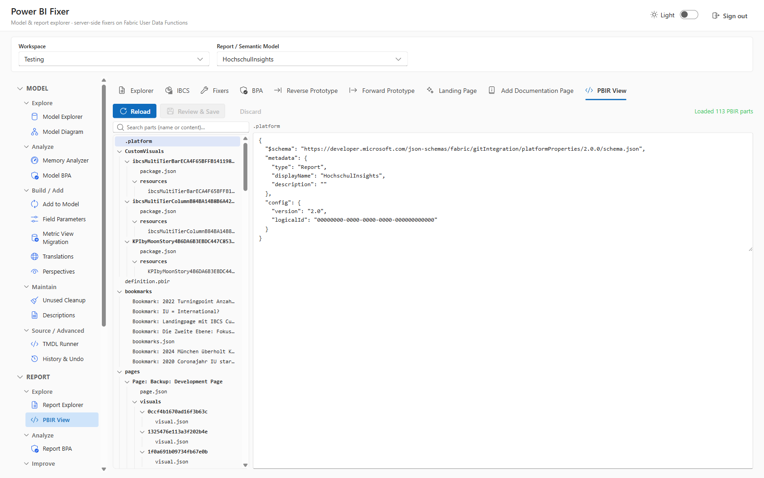The height and width of the screenshot is (478, 764).
Task: Click the Explorer tab document icon
Action: coord(122,90)
